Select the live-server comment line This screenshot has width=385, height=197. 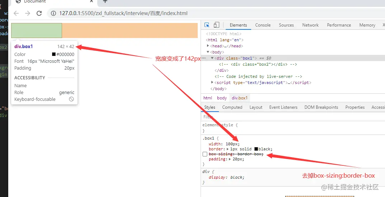click(x=258, y=76)
